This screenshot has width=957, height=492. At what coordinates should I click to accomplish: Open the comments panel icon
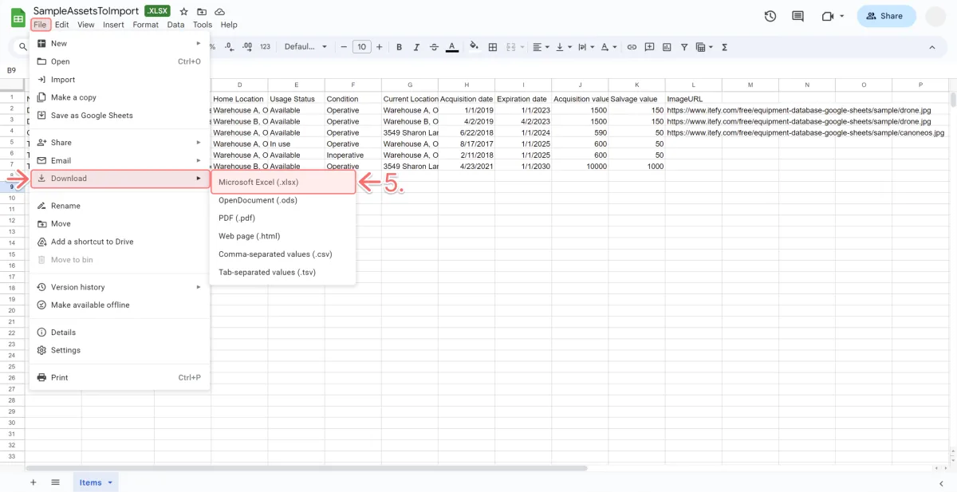(797, 16)
